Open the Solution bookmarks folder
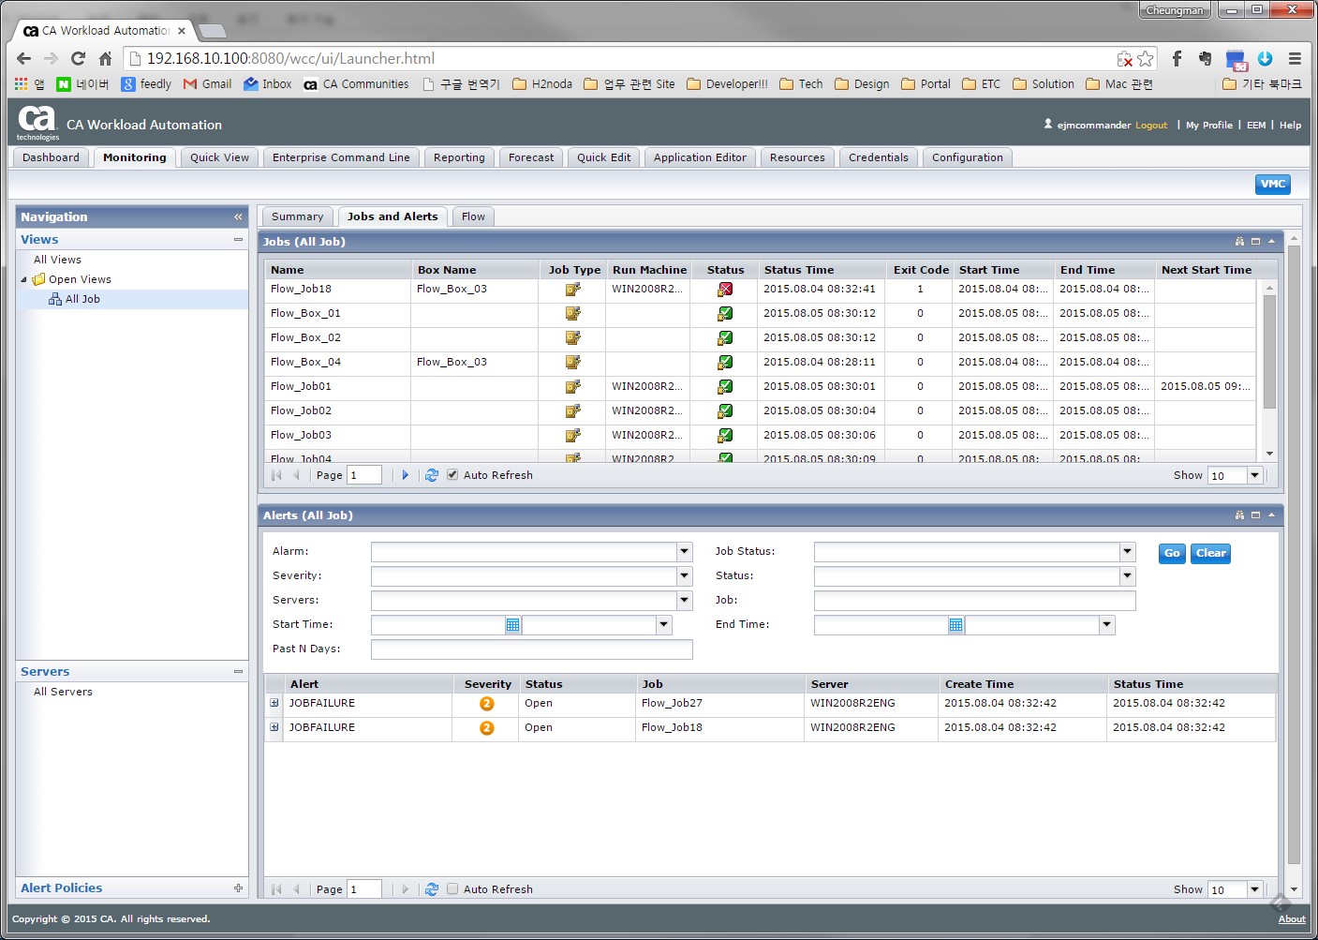1318x940 pixels. point(1043,83)
